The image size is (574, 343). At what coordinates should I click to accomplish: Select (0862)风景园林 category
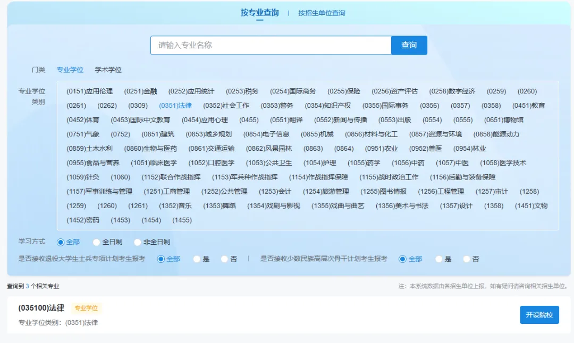click(269, 149)
